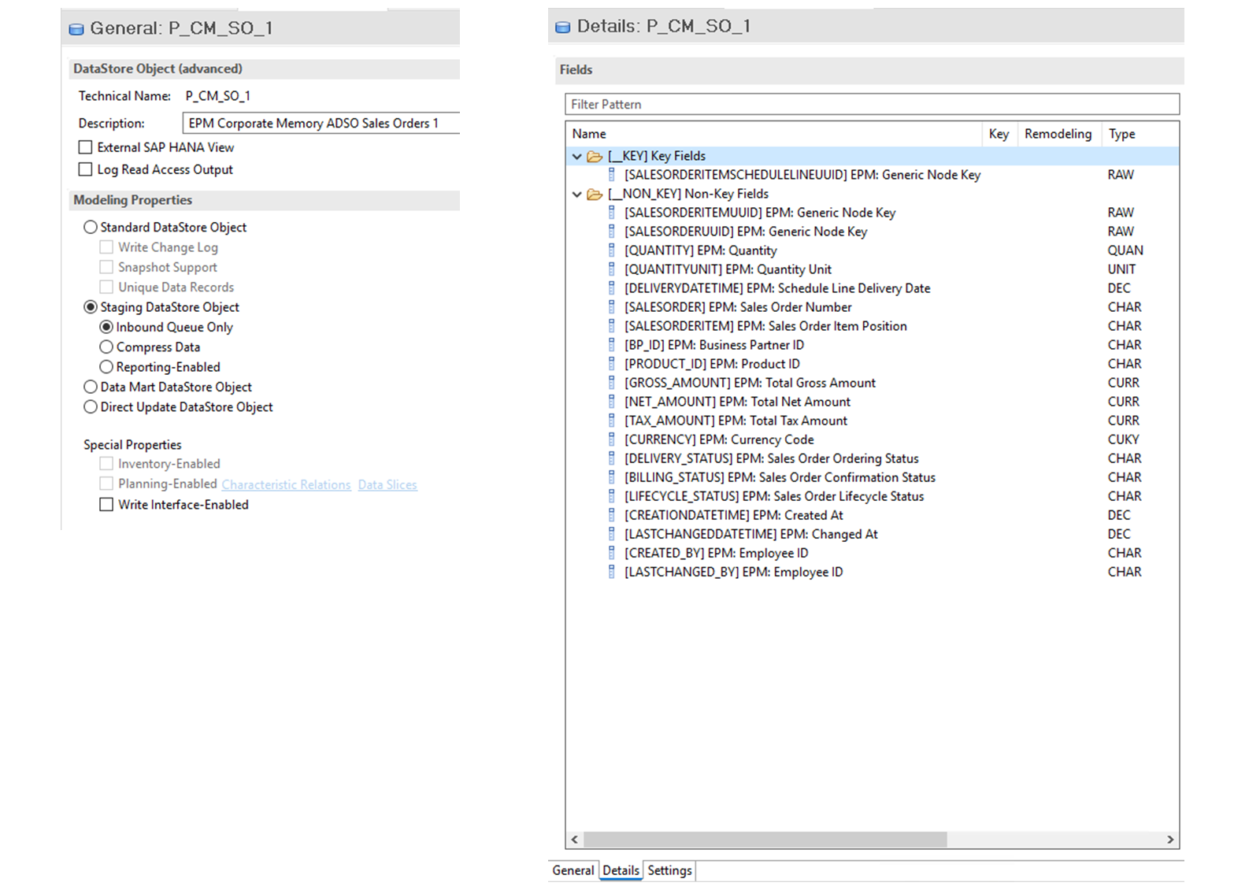Click the scrollbar right arrow in Fields
The image size is (1260, 890).
(1170, 840)
